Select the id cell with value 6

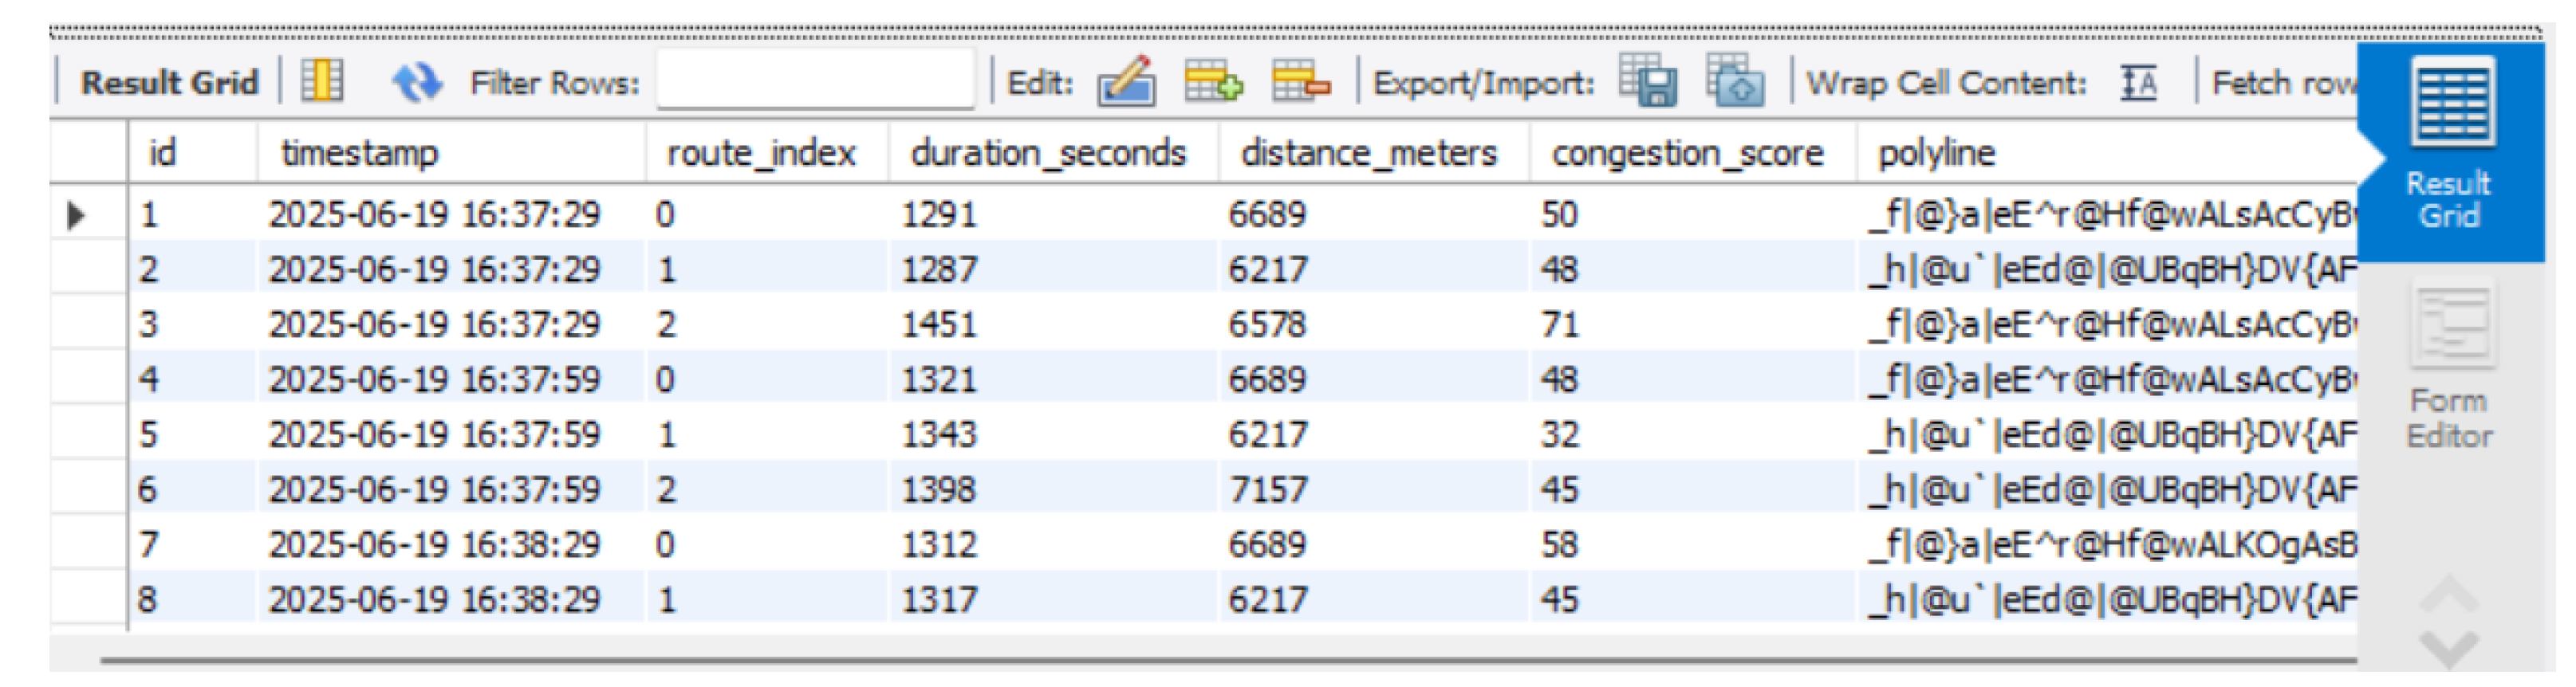192,489
